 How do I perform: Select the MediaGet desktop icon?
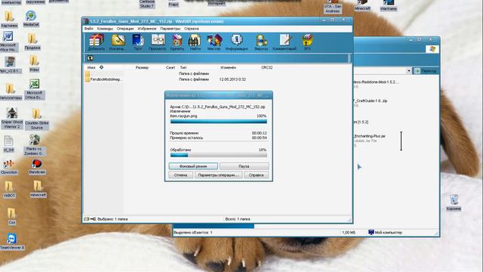coord(31,18)
